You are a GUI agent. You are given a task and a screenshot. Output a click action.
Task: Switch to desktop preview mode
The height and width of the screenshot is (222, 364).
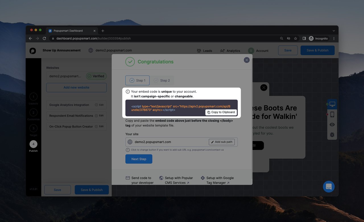point(332,104)
